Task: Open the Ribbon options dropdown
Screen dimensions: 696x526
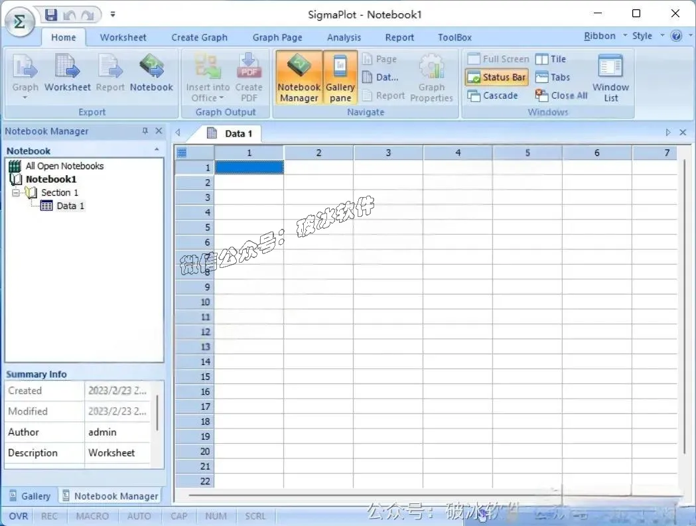Action: click(606, 36)
